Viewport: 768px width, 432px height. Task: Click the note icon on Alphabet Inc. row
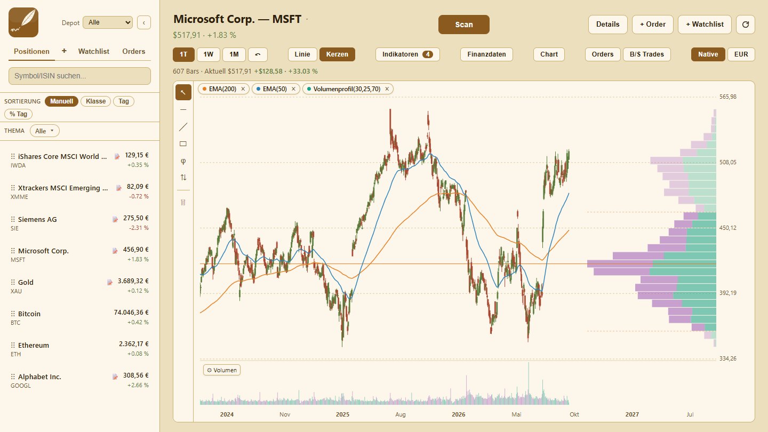pyautogui.click(x=115, y=377)
